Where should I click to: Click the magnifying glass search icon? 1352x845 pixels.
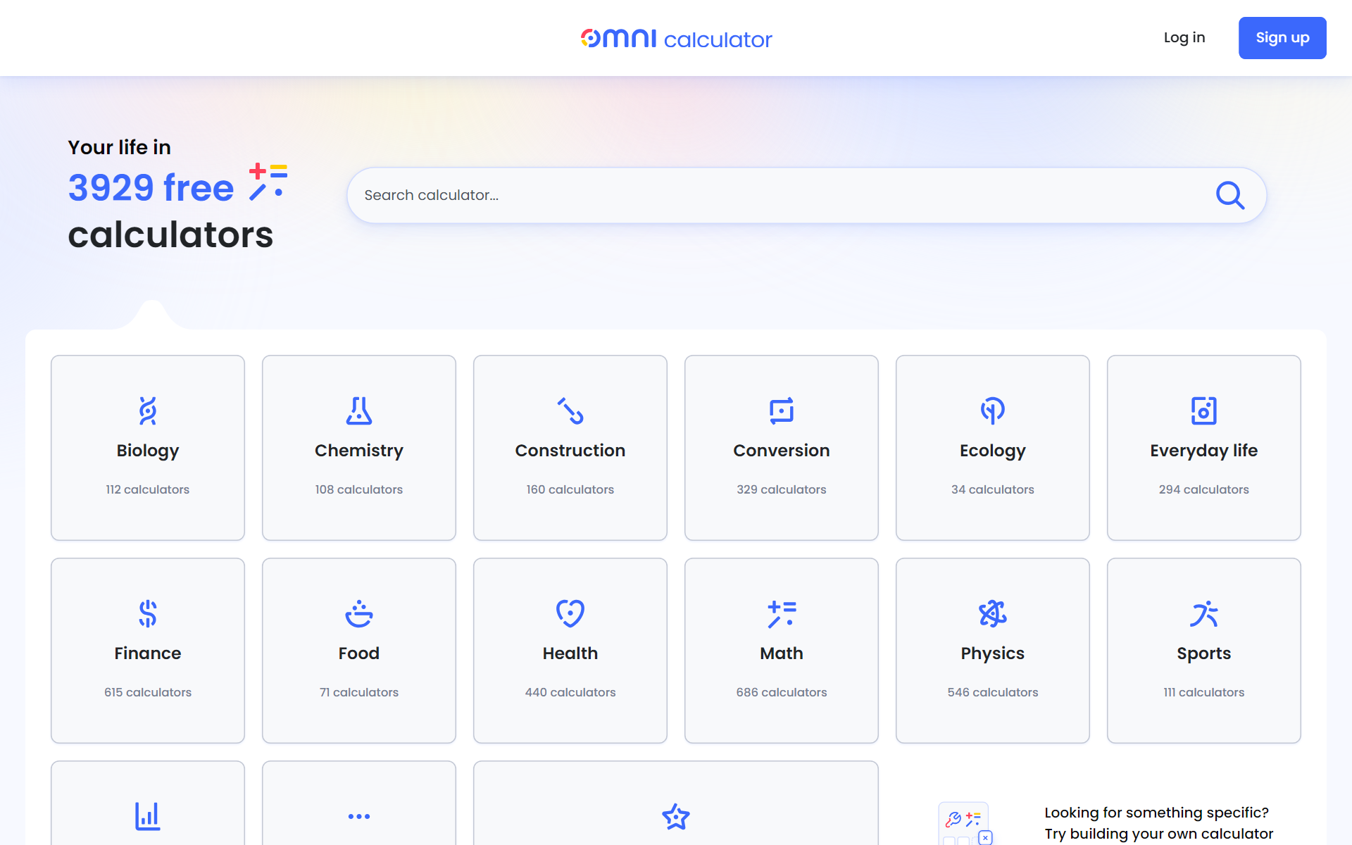1230,195
